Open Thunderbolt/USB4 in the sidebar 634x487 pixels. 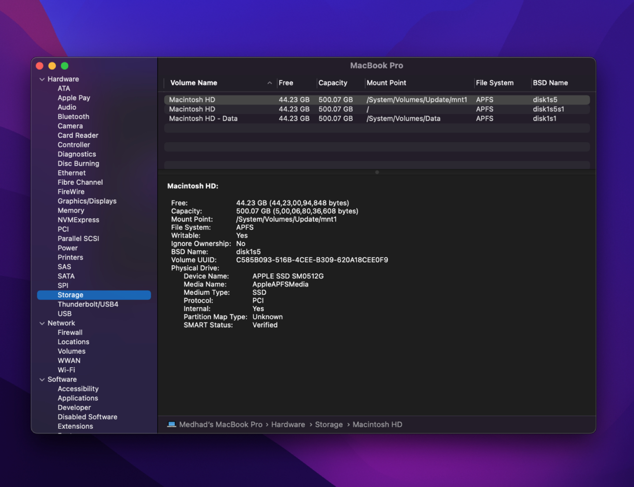tap(88, 304)
